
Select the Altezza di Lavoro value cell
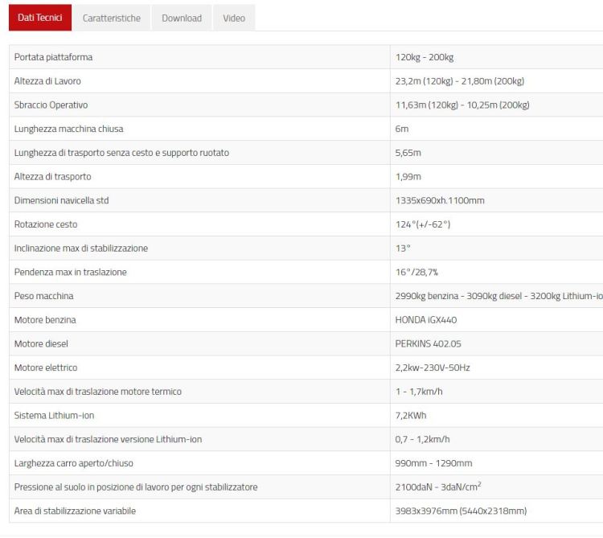tap(460, 81)
